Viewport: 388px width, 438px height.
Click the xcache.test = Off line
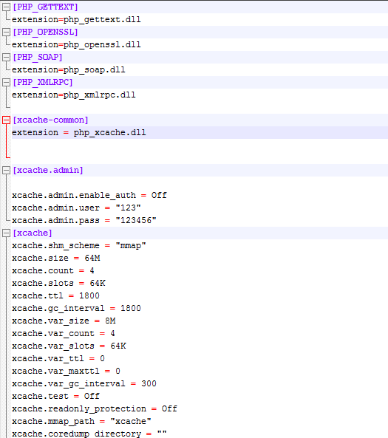(x=55, y=397)
